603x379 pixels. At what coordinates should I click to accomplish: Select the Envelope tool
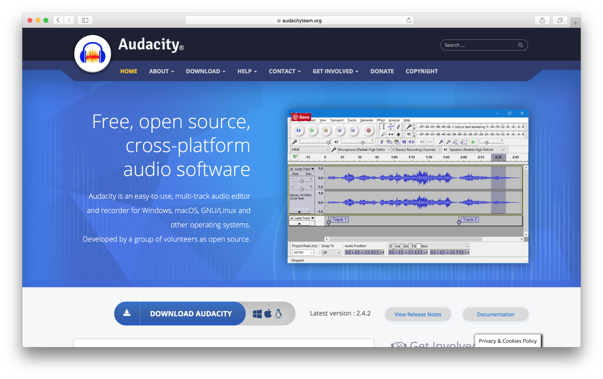391,127
